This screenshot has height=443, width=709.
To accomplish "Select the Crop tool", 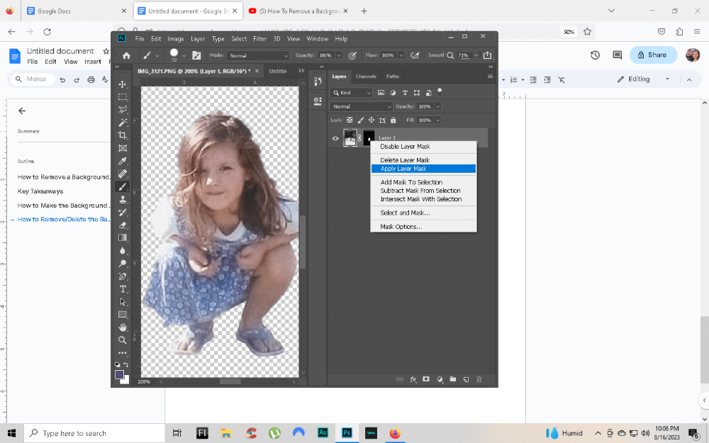I will click(x=123, y=135).
